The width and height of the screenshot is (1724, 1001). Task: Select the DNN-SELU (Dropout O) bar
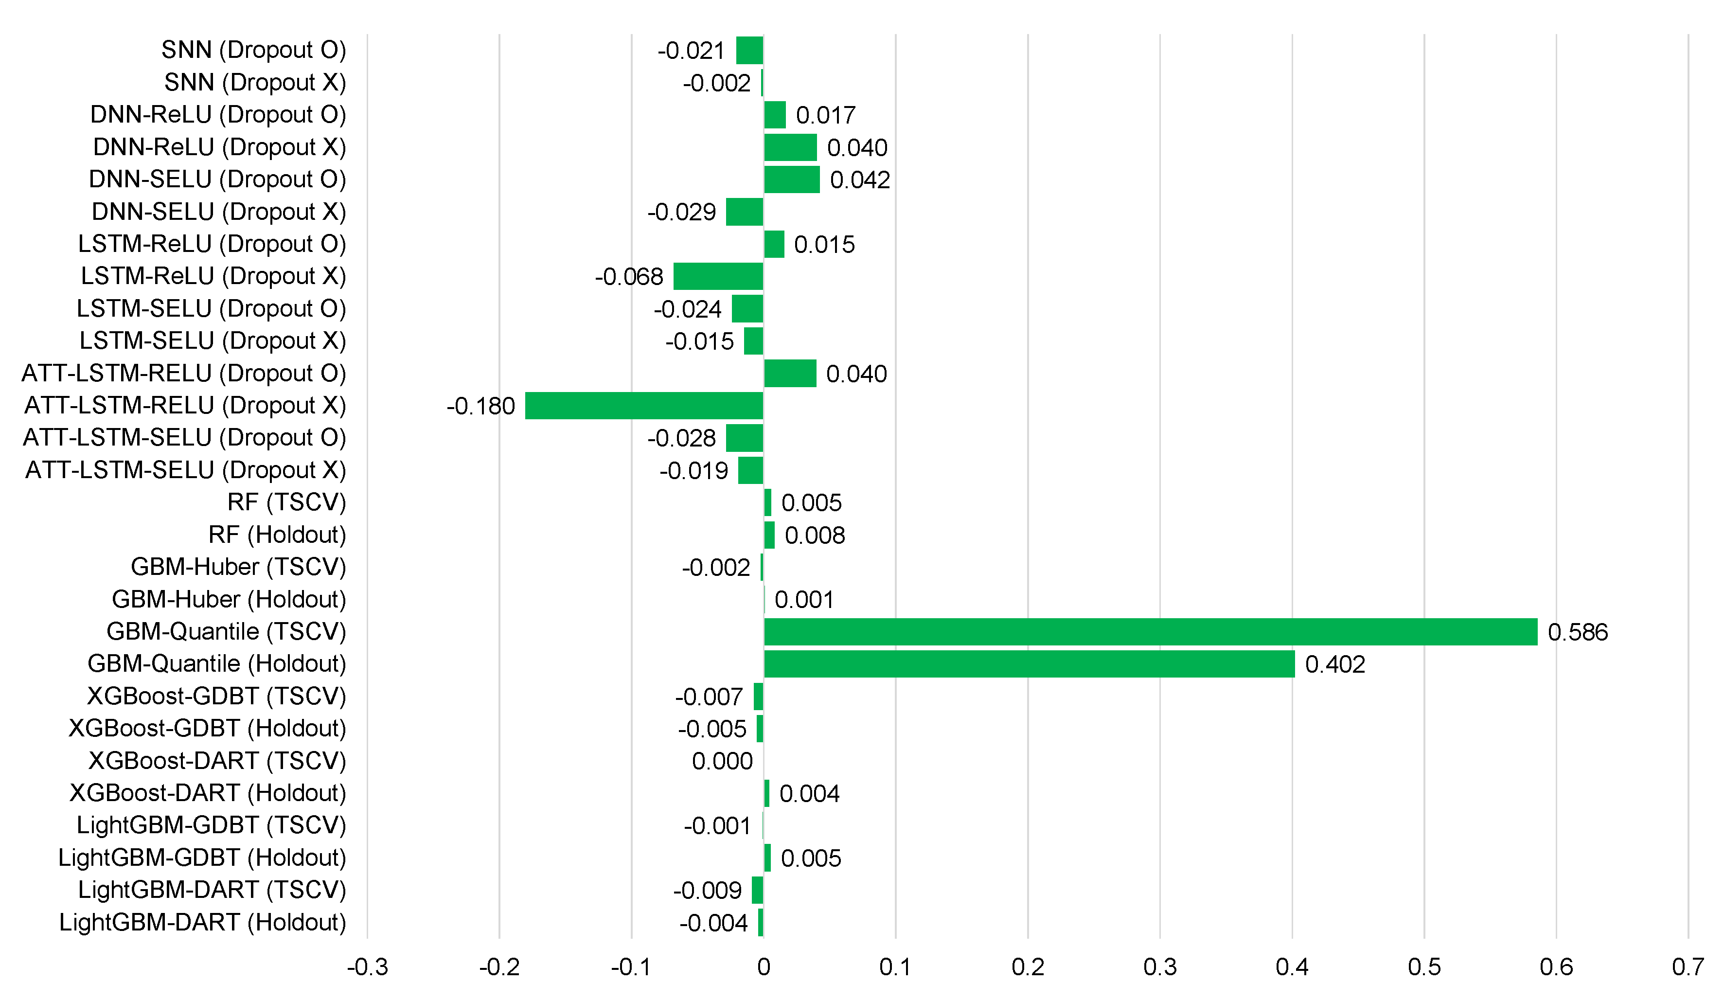coord(791,179)
